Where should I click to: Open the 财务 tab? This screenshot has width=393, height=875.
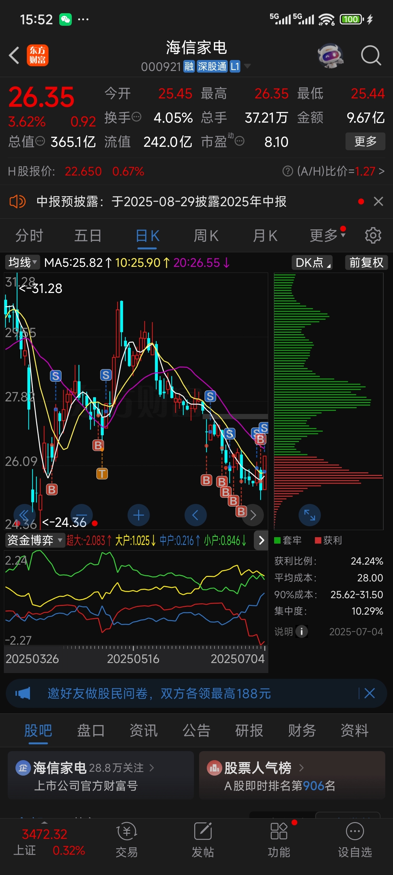point(302,730)
